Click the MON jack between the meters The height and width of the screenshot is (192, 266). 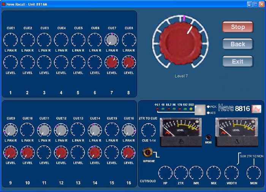[208, 137]
